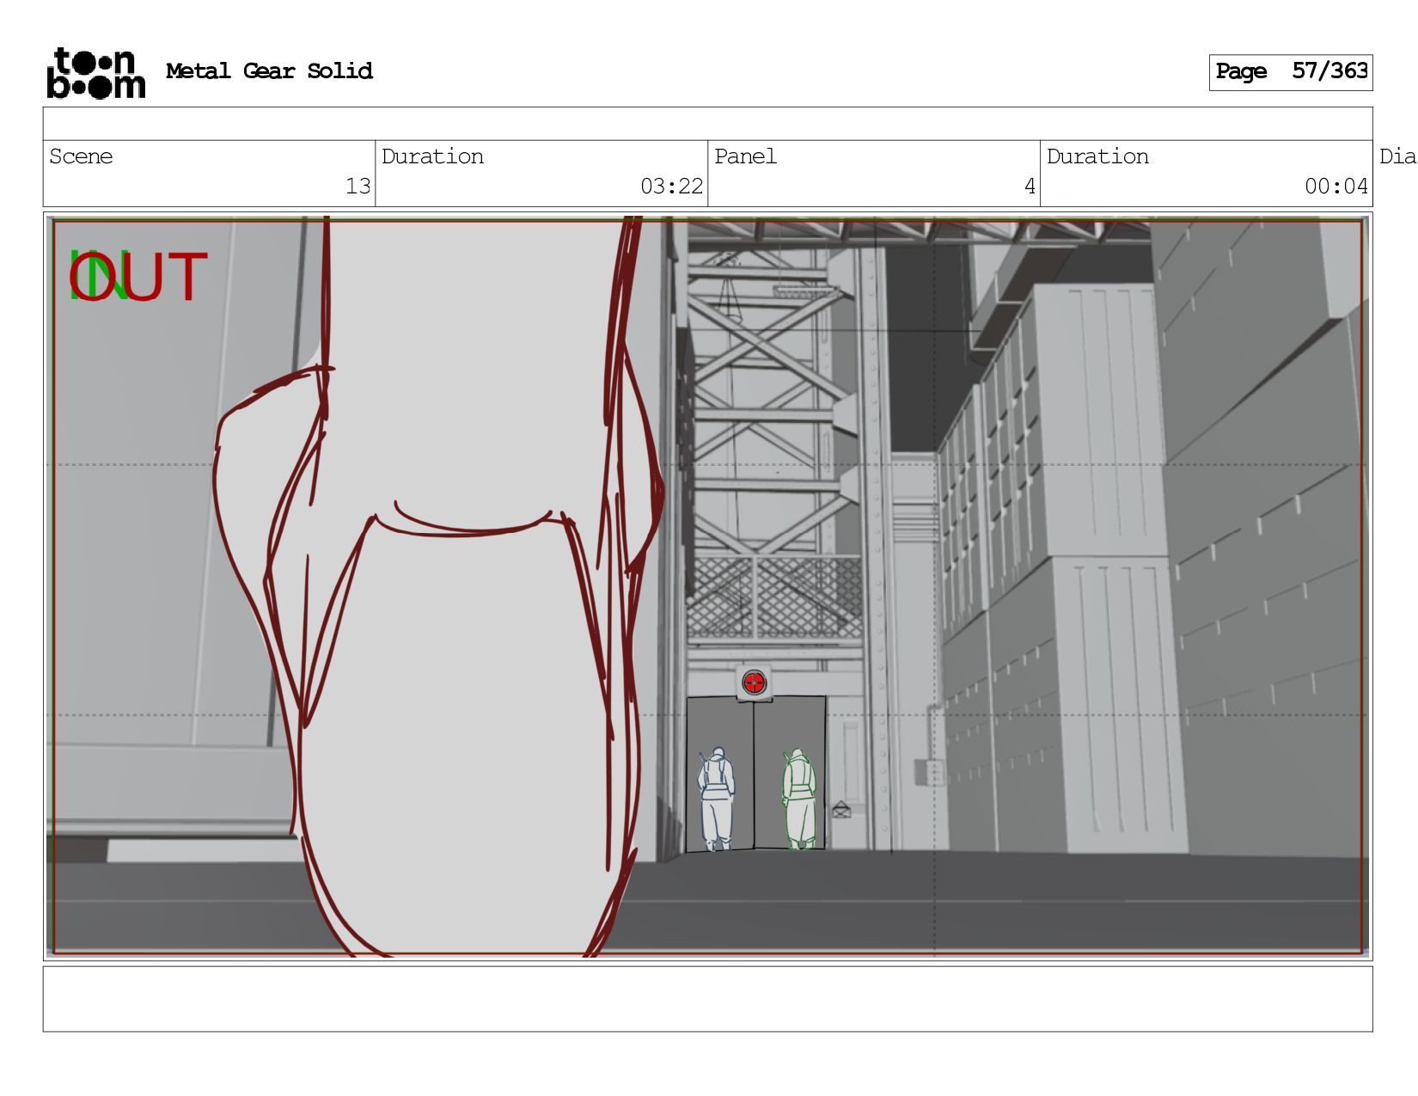Click the 'Page 57/363' page indicator
Image resolution: width=1418 pixels, height=1096 pixels.
tap(1291, 72)
